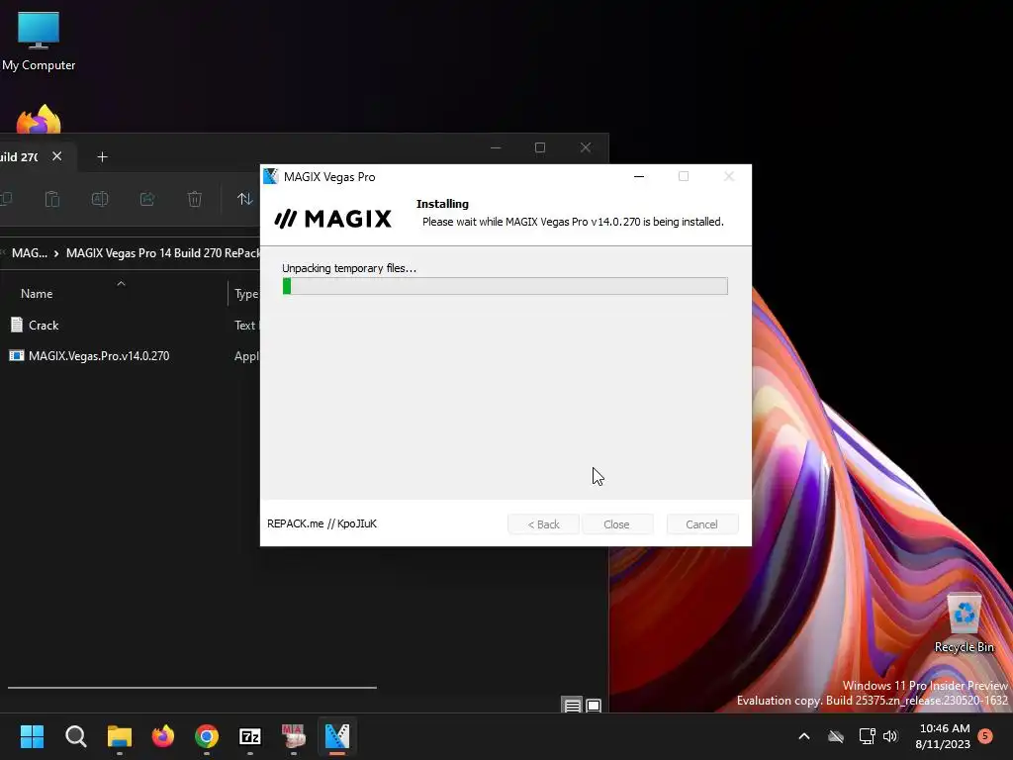Open a new tab in File Explorer

[x=102, y=157]
